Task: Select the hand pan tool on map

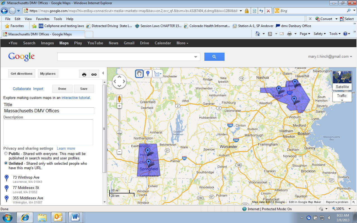Action: pyautogui.click(x=139, y=74)
